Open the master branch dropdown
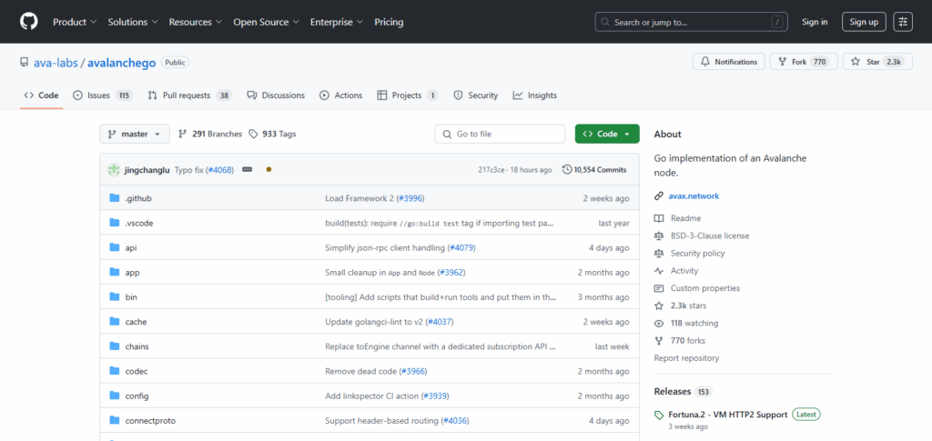 click(x=134, y=134)
